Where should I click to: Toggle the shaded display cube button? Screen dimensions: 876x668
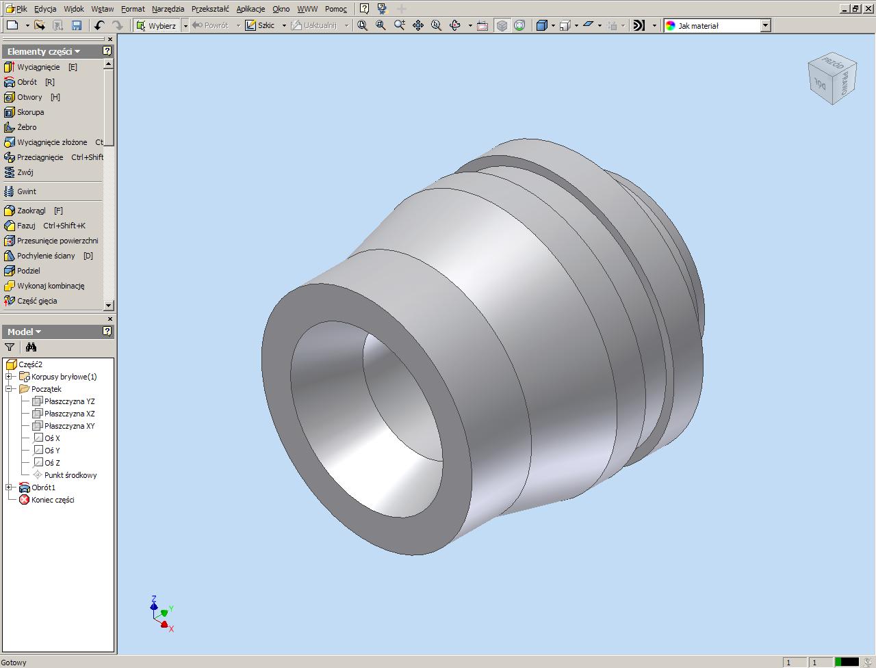click(542, 25)
